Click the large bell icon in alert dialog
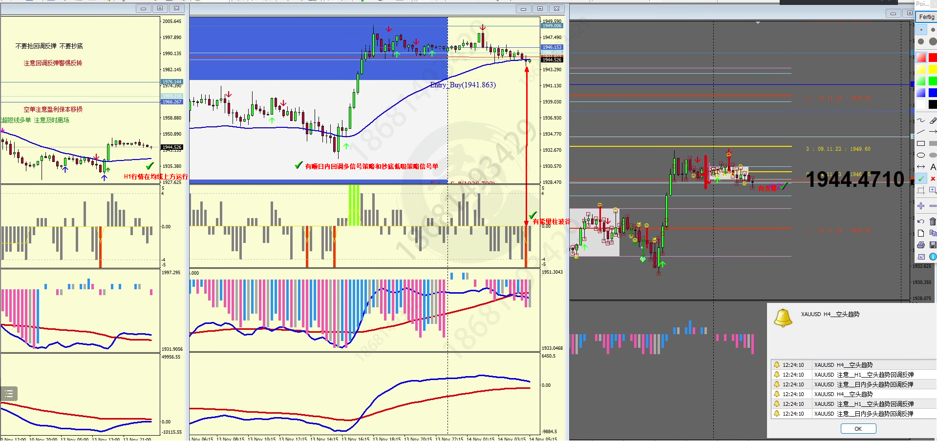The height and width of the screenshot is (441, 937). tap(783, 318)
